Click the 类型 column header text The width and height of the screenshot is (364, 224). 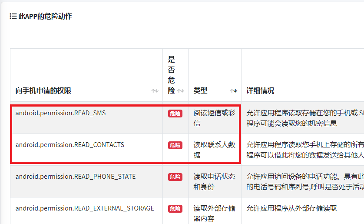coord(200,90)
